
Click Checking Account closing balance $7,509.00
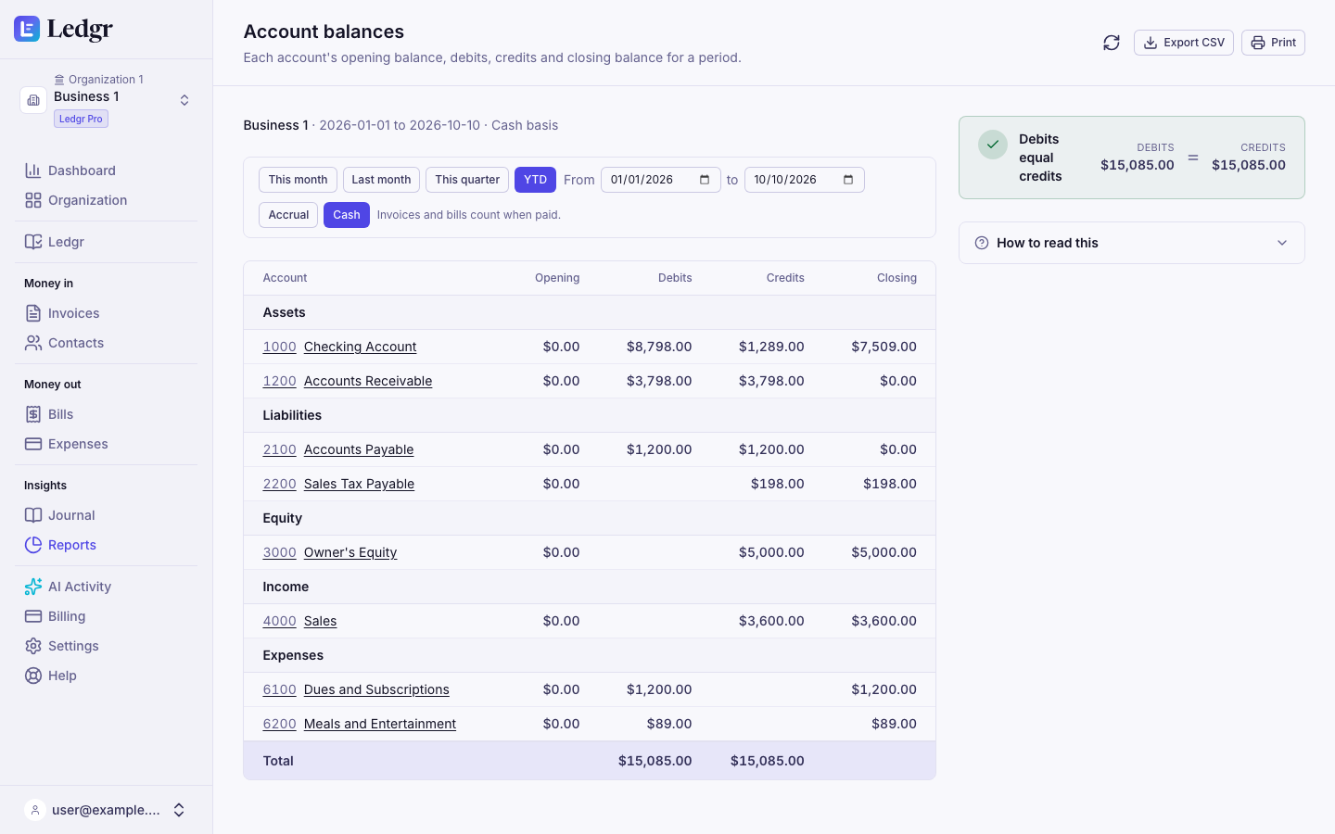tap(884, 347)
